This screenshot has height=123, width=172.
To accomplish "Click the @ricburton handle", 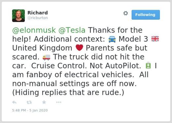I will [x=38, y=18].
